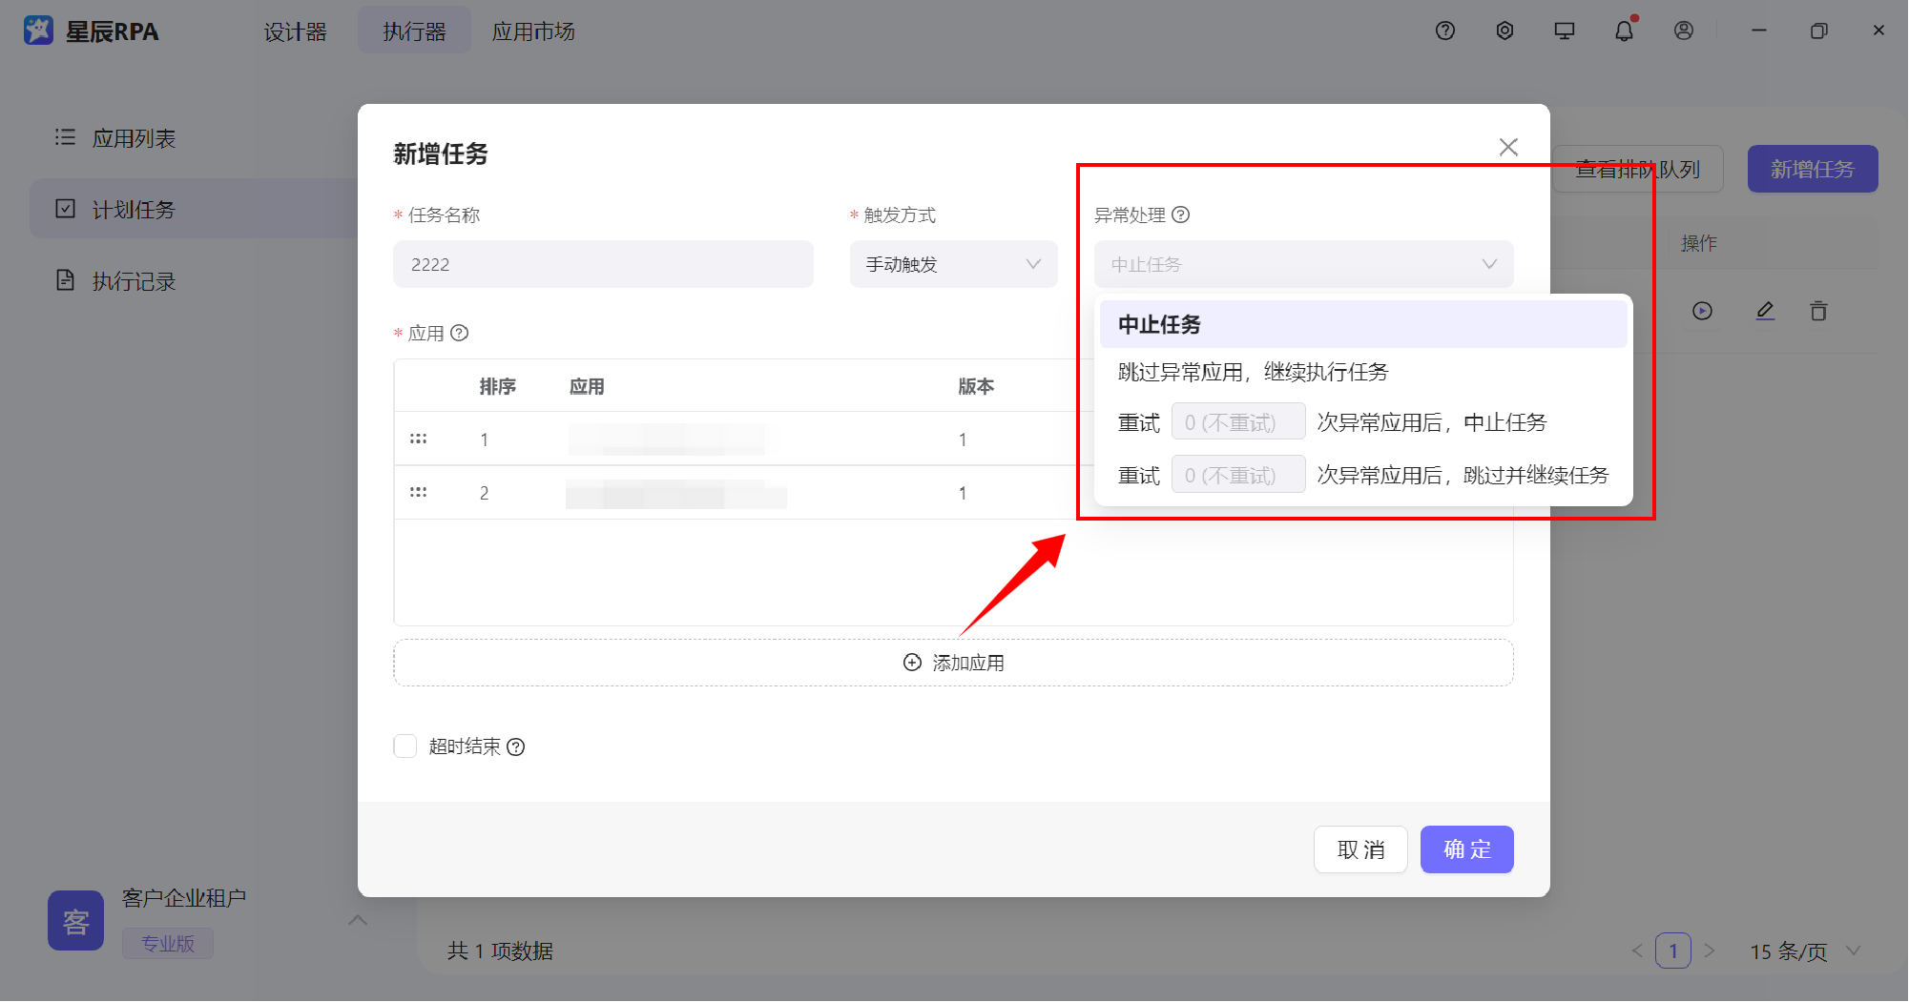Image resolution: width=1909 pixels, height=1002 pixels.
Task: Open the notification bell
Action: tap(1625, 31)
